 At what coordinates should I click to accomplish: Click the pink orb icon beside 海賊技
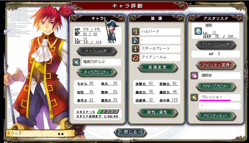(194, 76)
